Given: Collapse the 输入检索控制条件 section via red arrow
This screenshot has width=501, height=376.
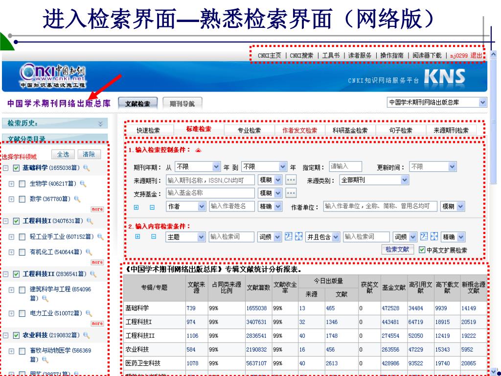Looking at the screenshot, I should tap(199, 150).
